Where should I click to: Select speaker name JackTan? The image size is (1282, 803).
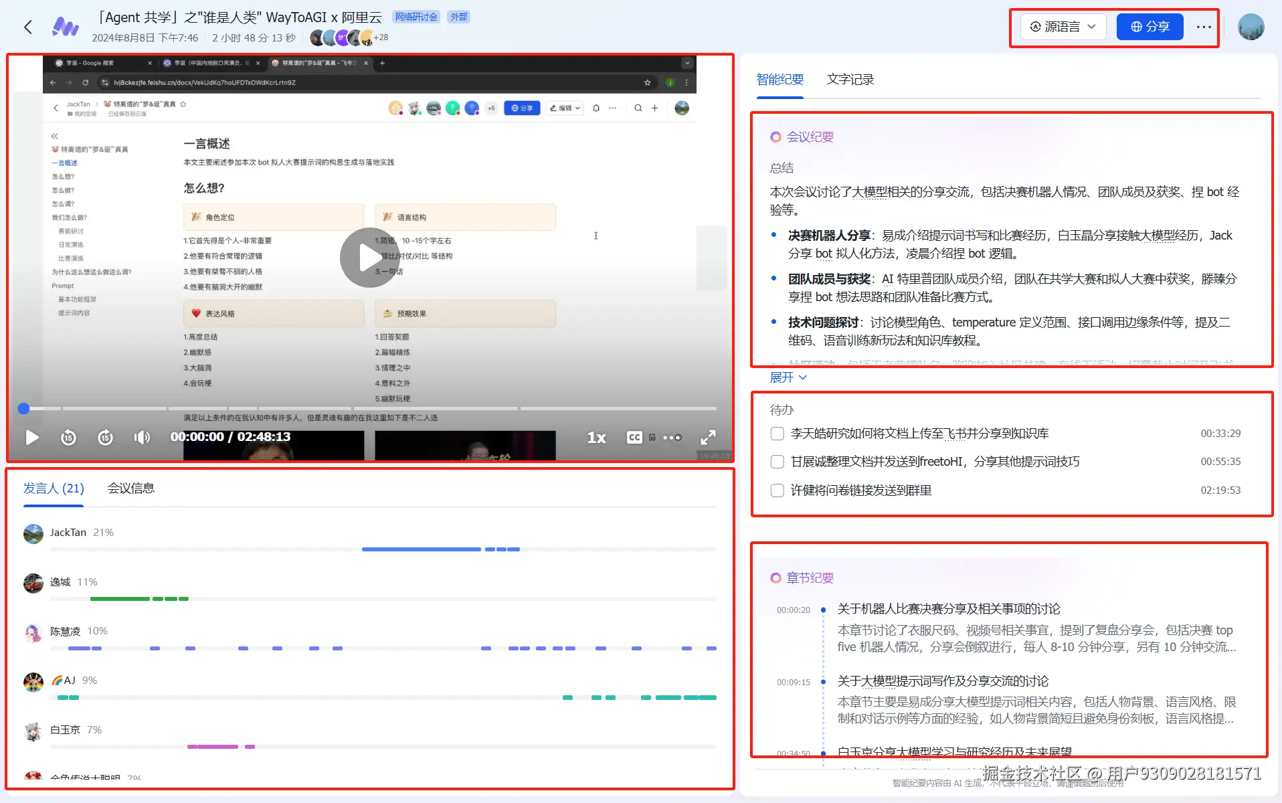(x=68, y=533)
